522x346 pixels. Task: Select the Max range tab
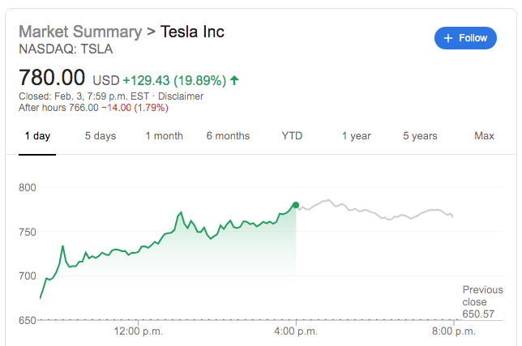pos(484,136)
